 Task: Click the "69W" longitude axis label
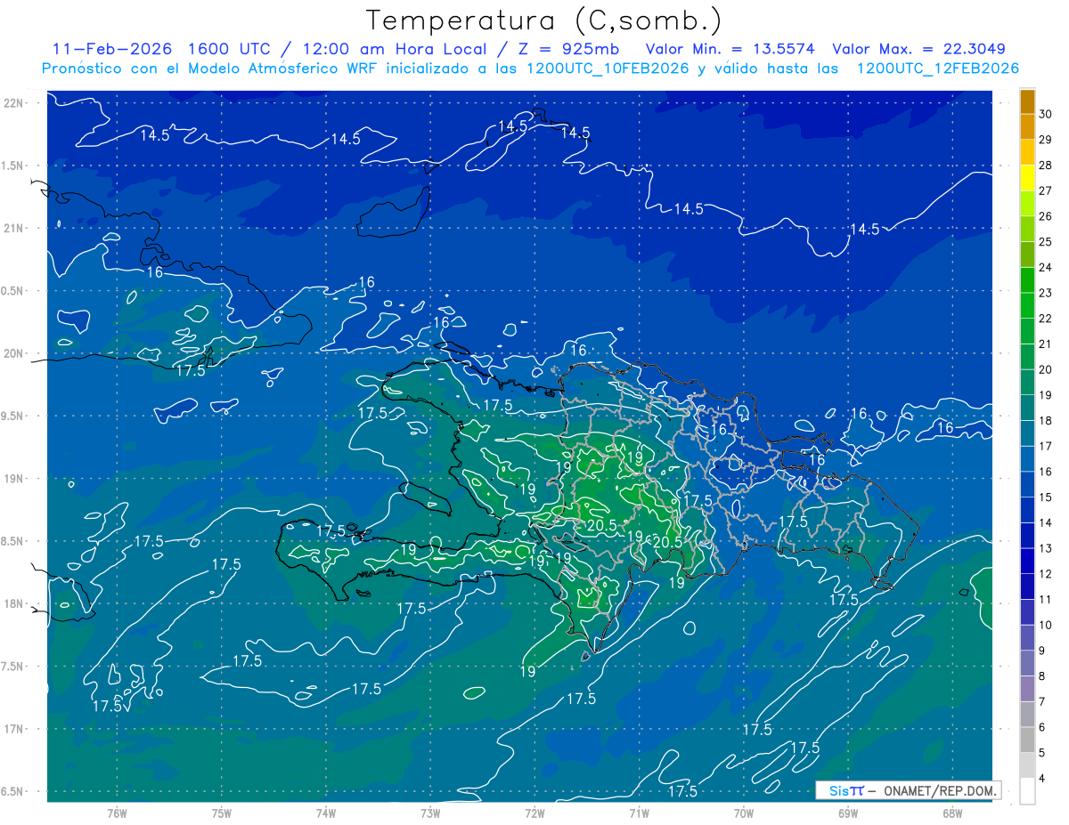click(848, 813)
